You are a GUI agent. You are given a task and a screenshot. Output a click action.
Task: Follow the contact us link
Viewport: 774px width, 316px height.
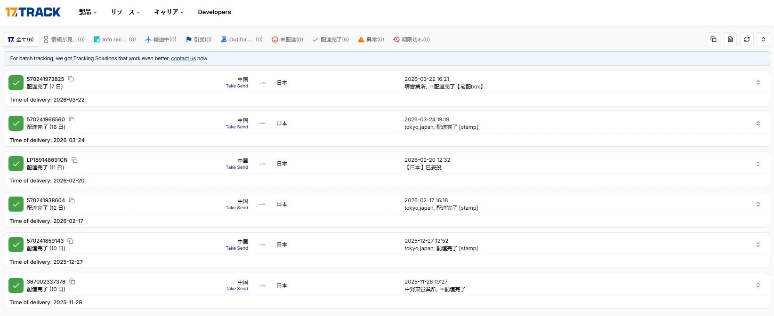coord(183,58)
